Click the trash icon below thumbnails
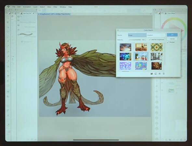 (164, 74)
